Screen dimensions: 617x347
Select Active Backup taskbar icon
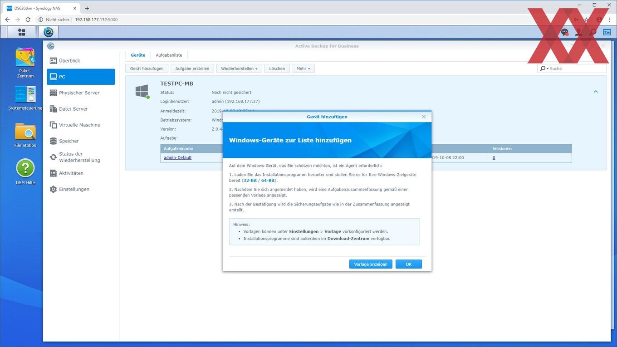(x=49, y=32)
